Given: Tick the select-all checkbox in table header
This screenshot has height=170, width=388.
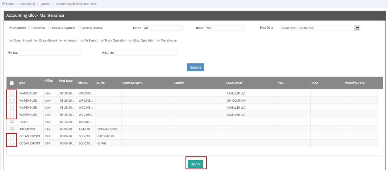Looking at the screenshot, I should point(12,83).
